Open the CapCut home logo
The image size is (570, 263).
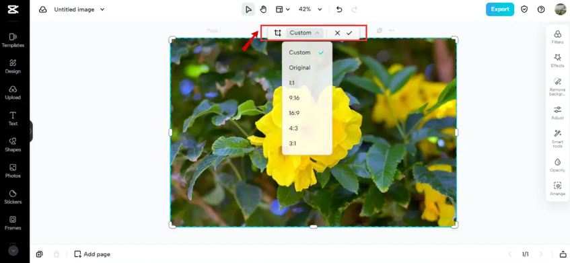click(x=13, y=9)
